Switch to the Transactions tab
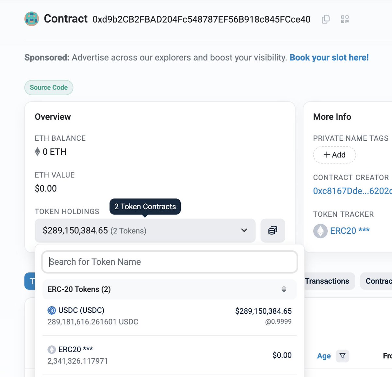392x377 pixels. pyautogui.click(x=327, y=281)
